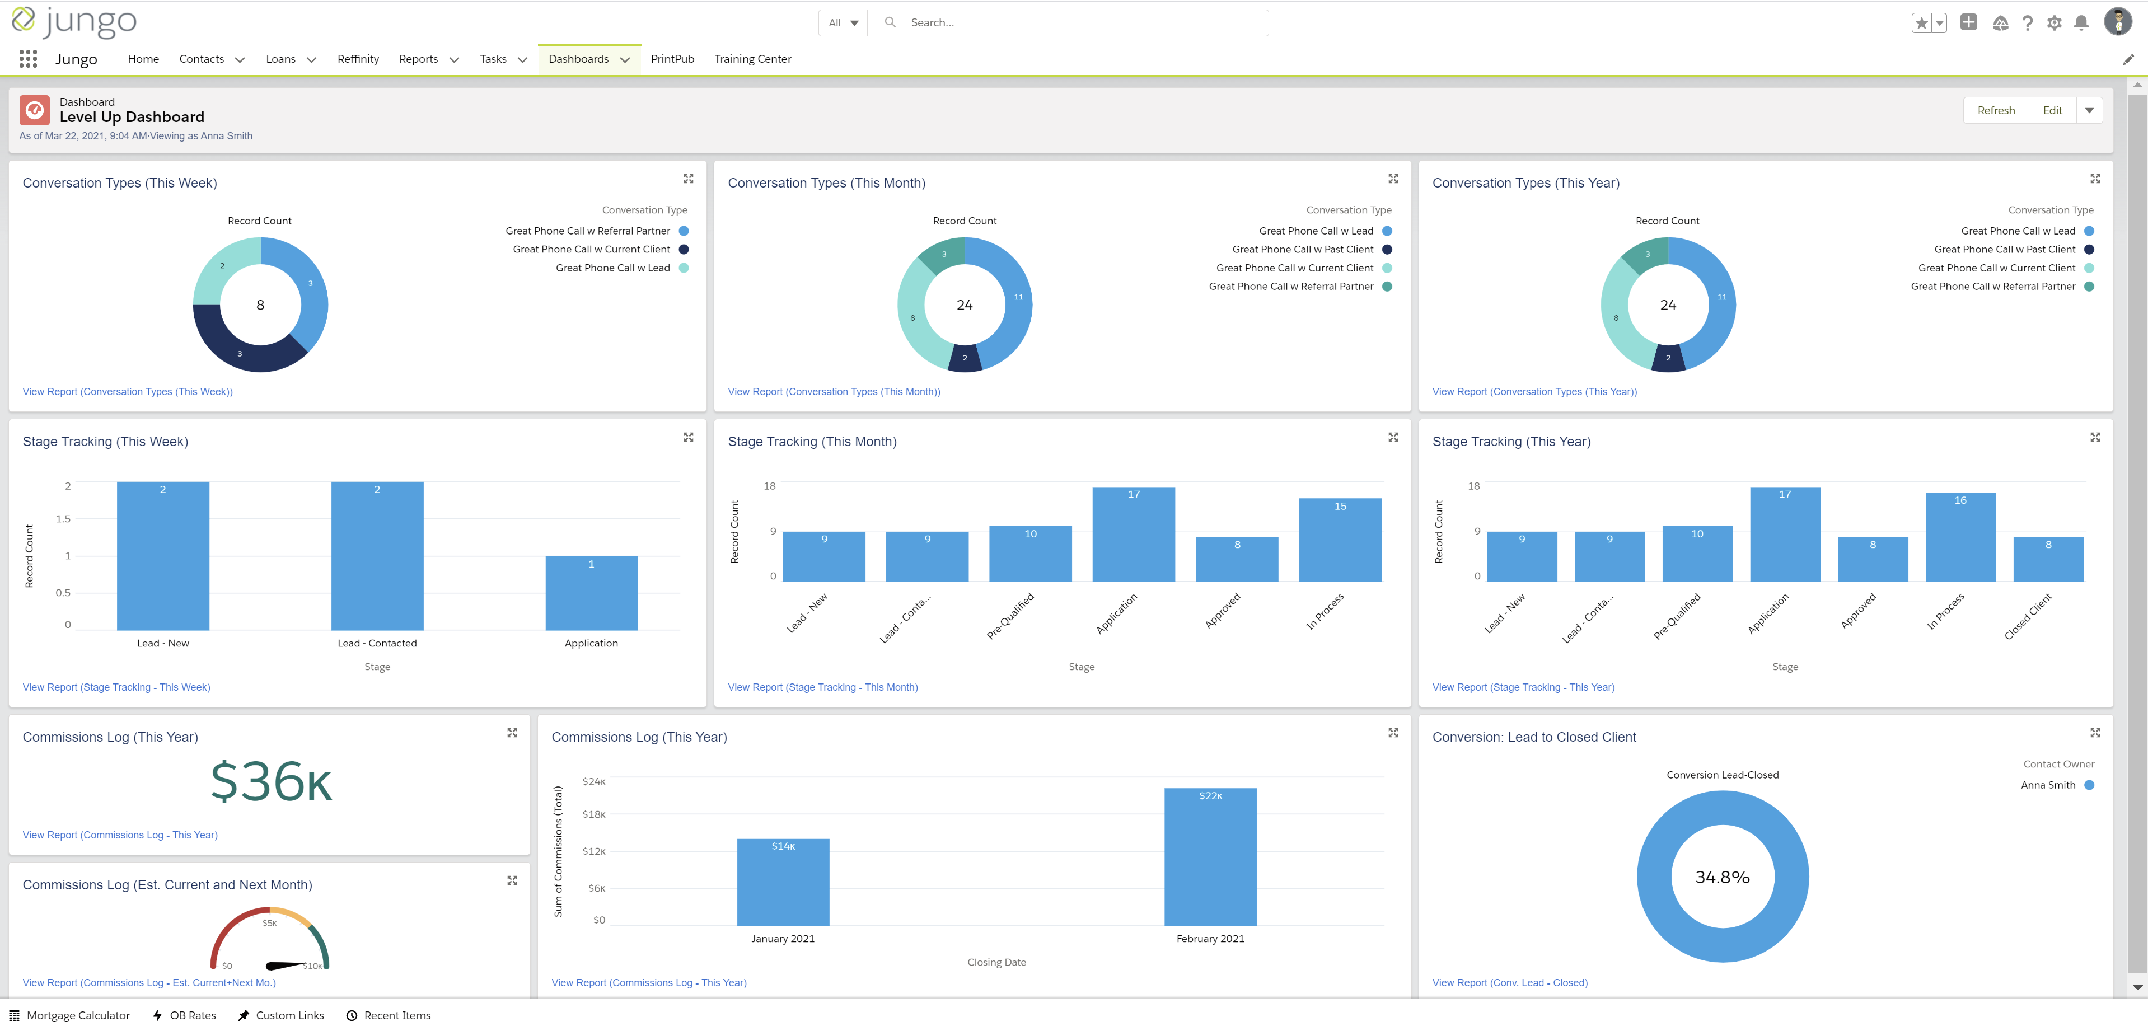
Task: Expand the Conversation Types (This Week) chart
Action: coord(688,179)
